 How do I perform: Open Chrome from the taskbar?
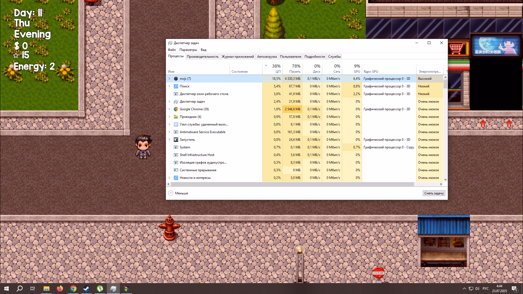[x=73, y=289]
